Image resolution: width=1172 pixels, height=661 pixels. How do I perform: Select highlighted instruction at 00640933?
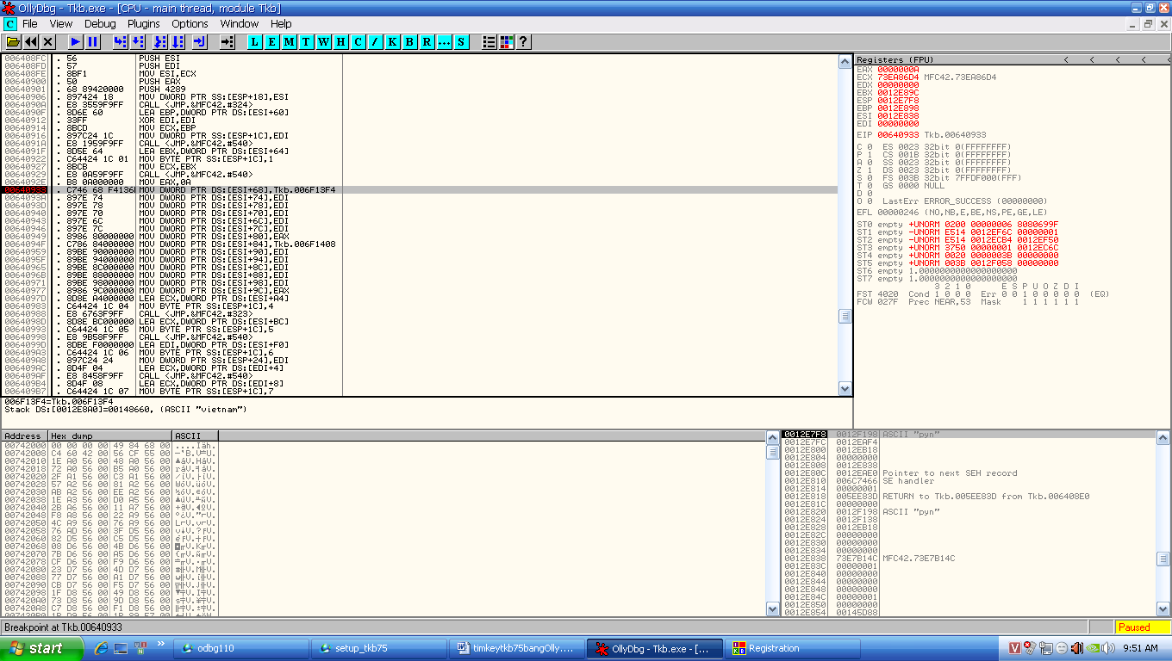420,189
